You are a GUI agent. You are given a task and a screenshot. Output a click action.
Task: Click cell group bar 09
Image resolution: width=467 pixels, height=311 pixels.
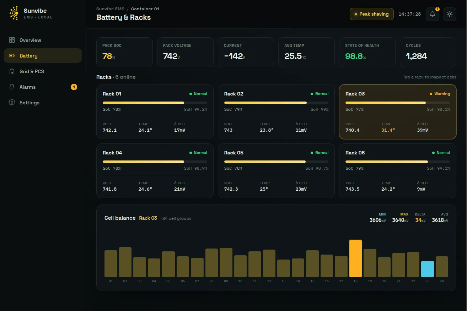pos(226,262)
